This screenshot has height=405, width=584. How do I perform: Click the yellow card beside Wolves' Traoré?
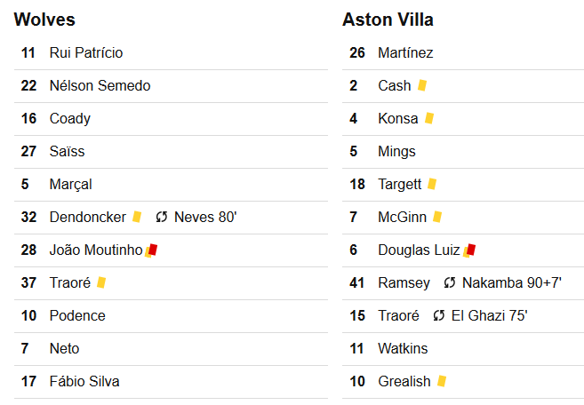(x=101, y=282)
